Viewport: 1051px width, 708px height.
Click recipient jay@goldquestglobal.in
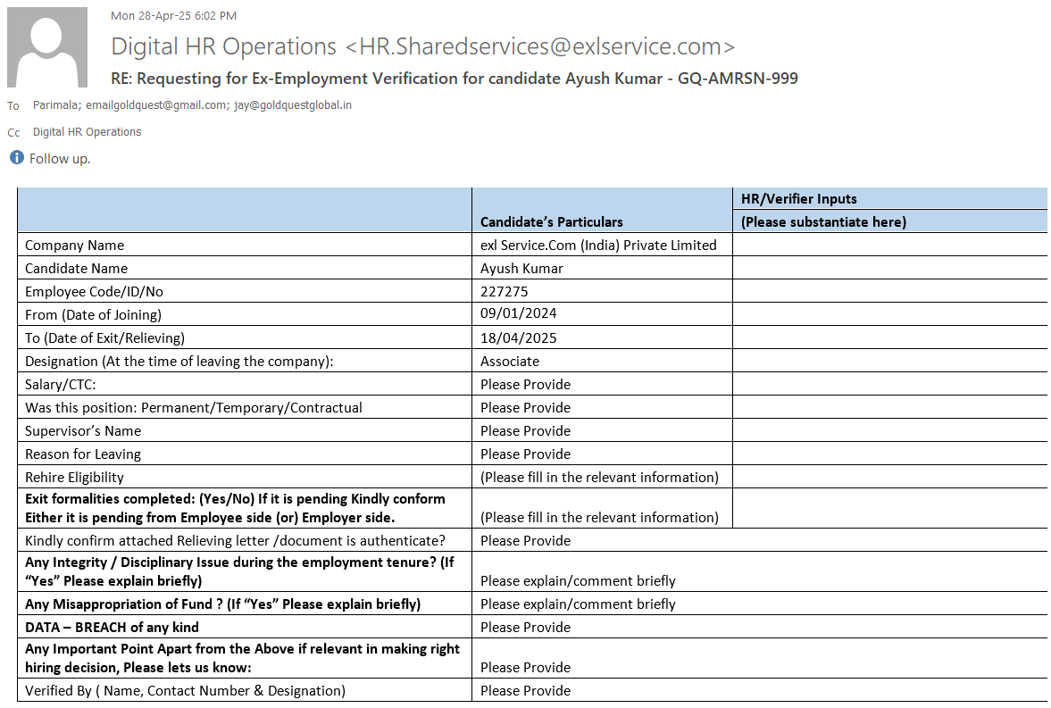tap(293, 105)
